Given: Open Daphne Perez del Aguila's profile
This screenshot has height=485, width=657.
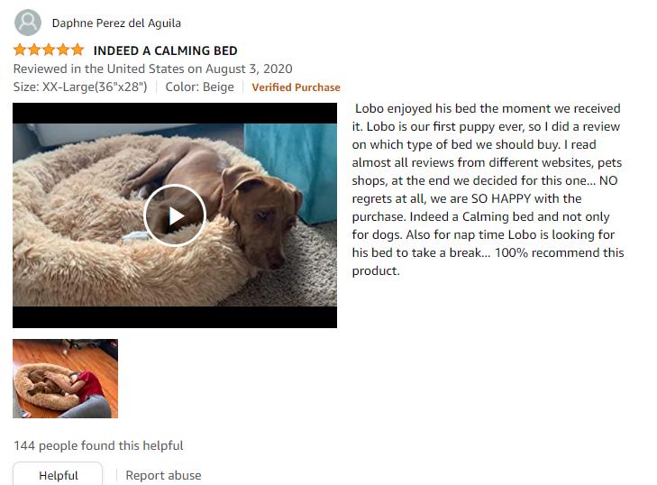Looking at the screenshot, I should click(116, 23).
